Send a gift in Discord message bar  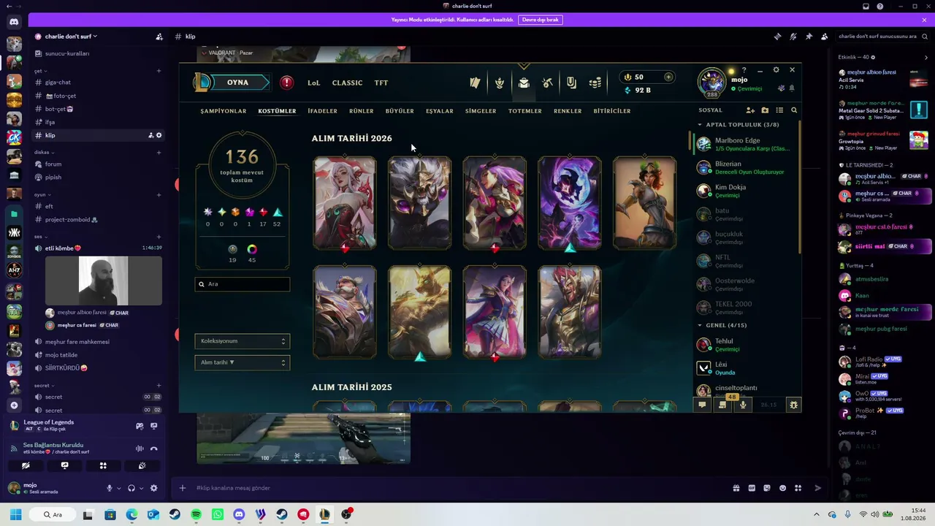[736, 488]
